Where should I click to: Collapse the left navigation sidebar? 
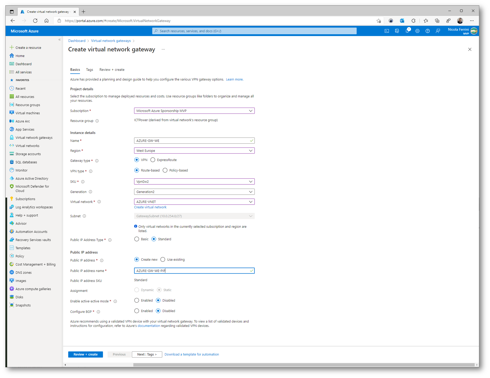click(x=59, y=40)
